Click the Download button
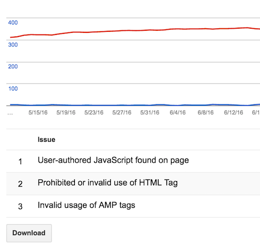The image size is (260, 248). coord(29,233)
